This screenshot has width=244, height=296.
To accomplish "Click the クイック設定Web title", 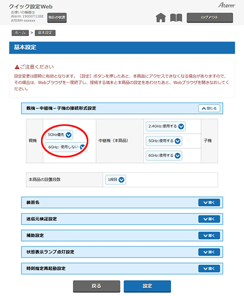I will point(31,7).
